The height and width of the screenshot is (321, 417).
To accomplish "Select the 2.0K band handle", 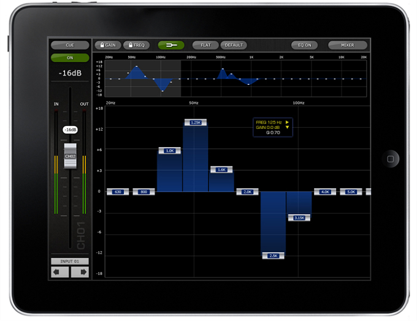I will [x=247, y=191].
